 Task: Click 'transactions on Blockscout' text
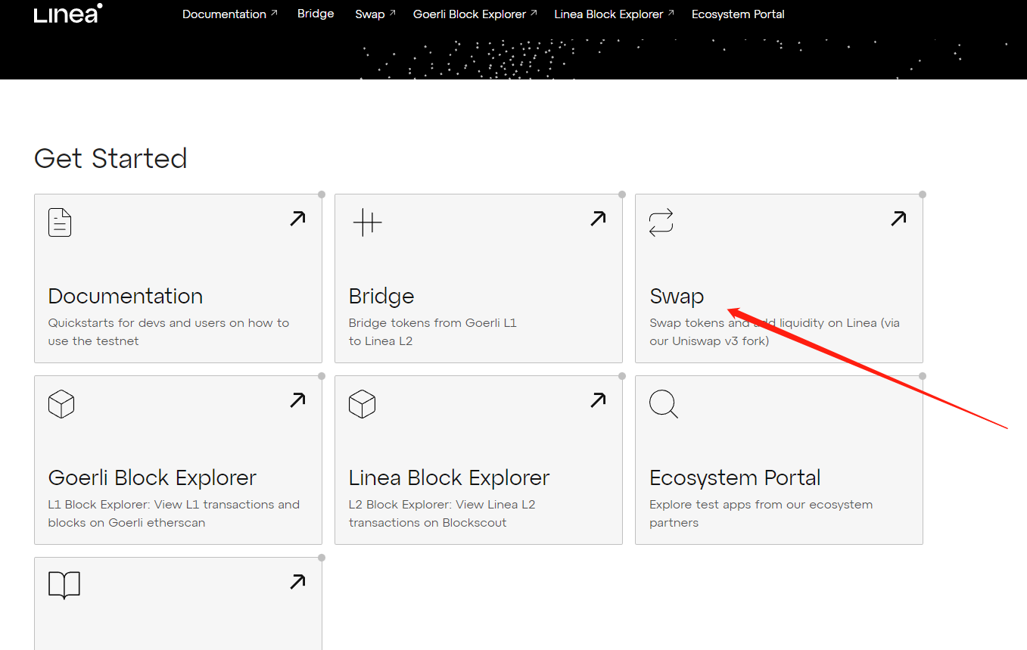click(x=428, y=522)
